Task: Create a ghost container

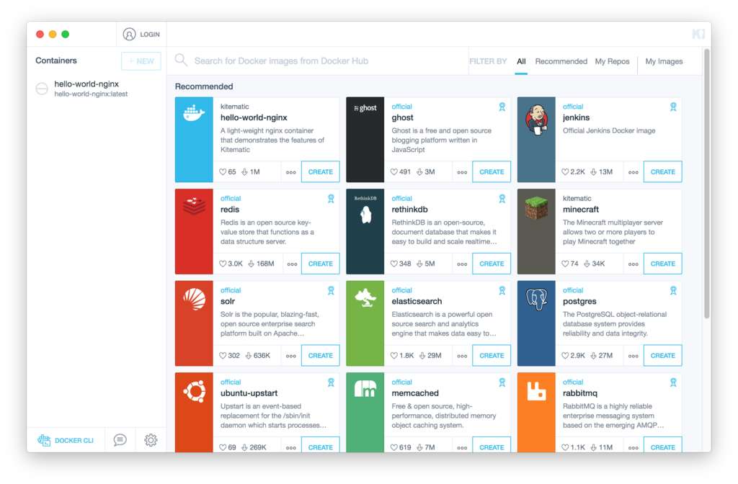Action: (x=492, y=172)
